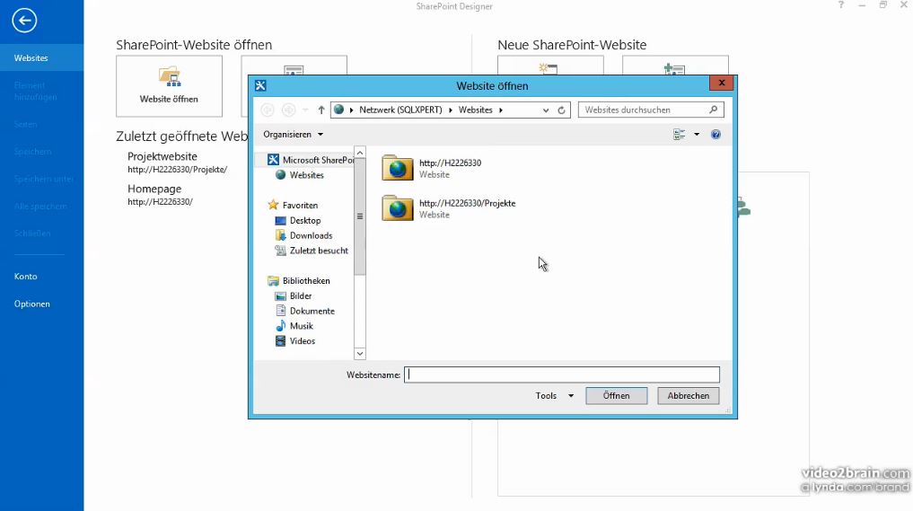Open the Optionen entry
Image resolution: width=913 pixels, height=511 pixels.
pyautogui.click(x=32, y=304)
